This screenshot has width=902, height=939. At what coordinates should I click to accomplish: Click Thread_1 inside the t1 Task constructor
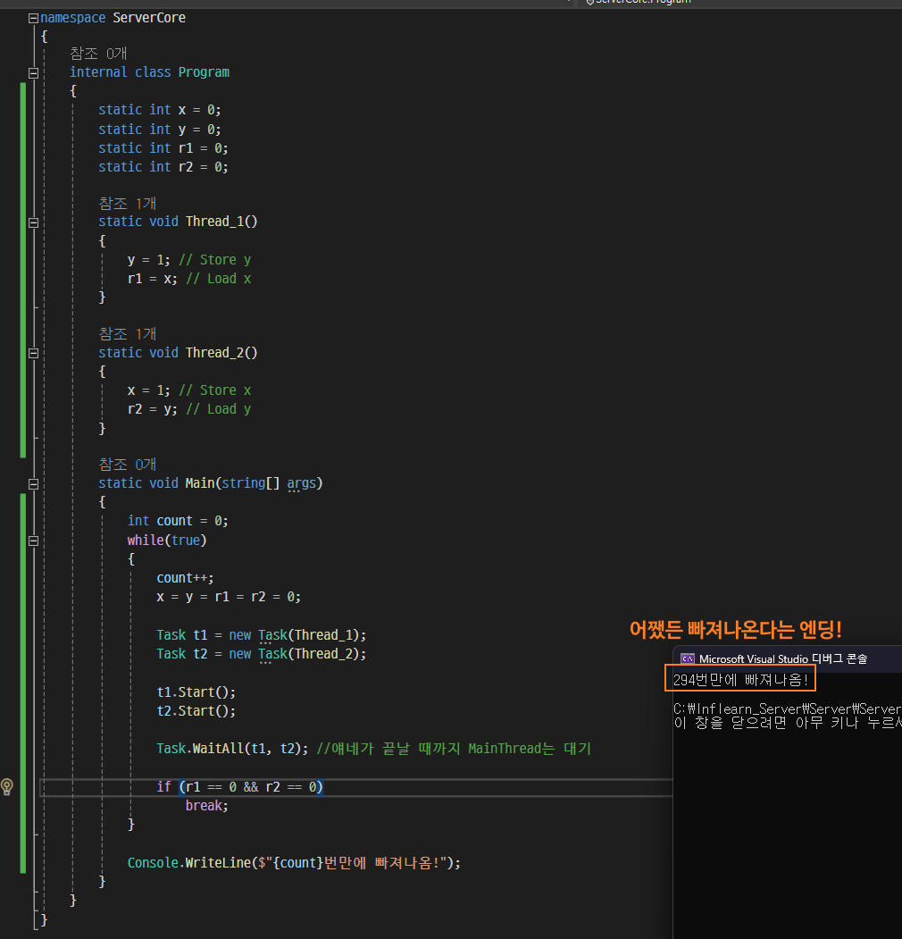click(323, 634)
